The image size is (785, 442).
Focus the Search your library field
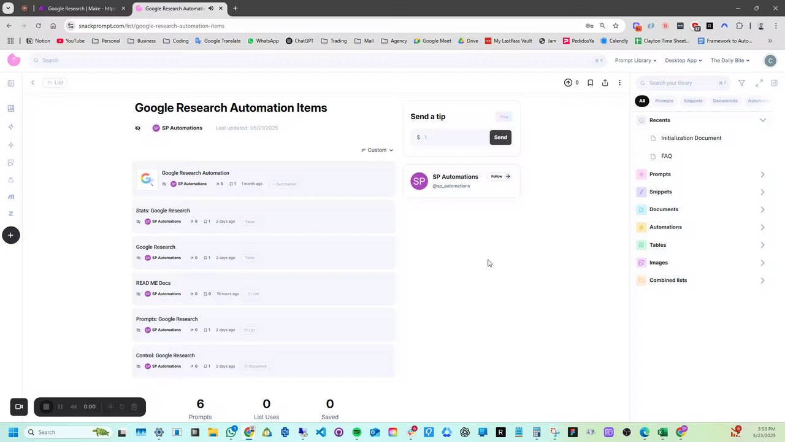[x=684, y=83]
